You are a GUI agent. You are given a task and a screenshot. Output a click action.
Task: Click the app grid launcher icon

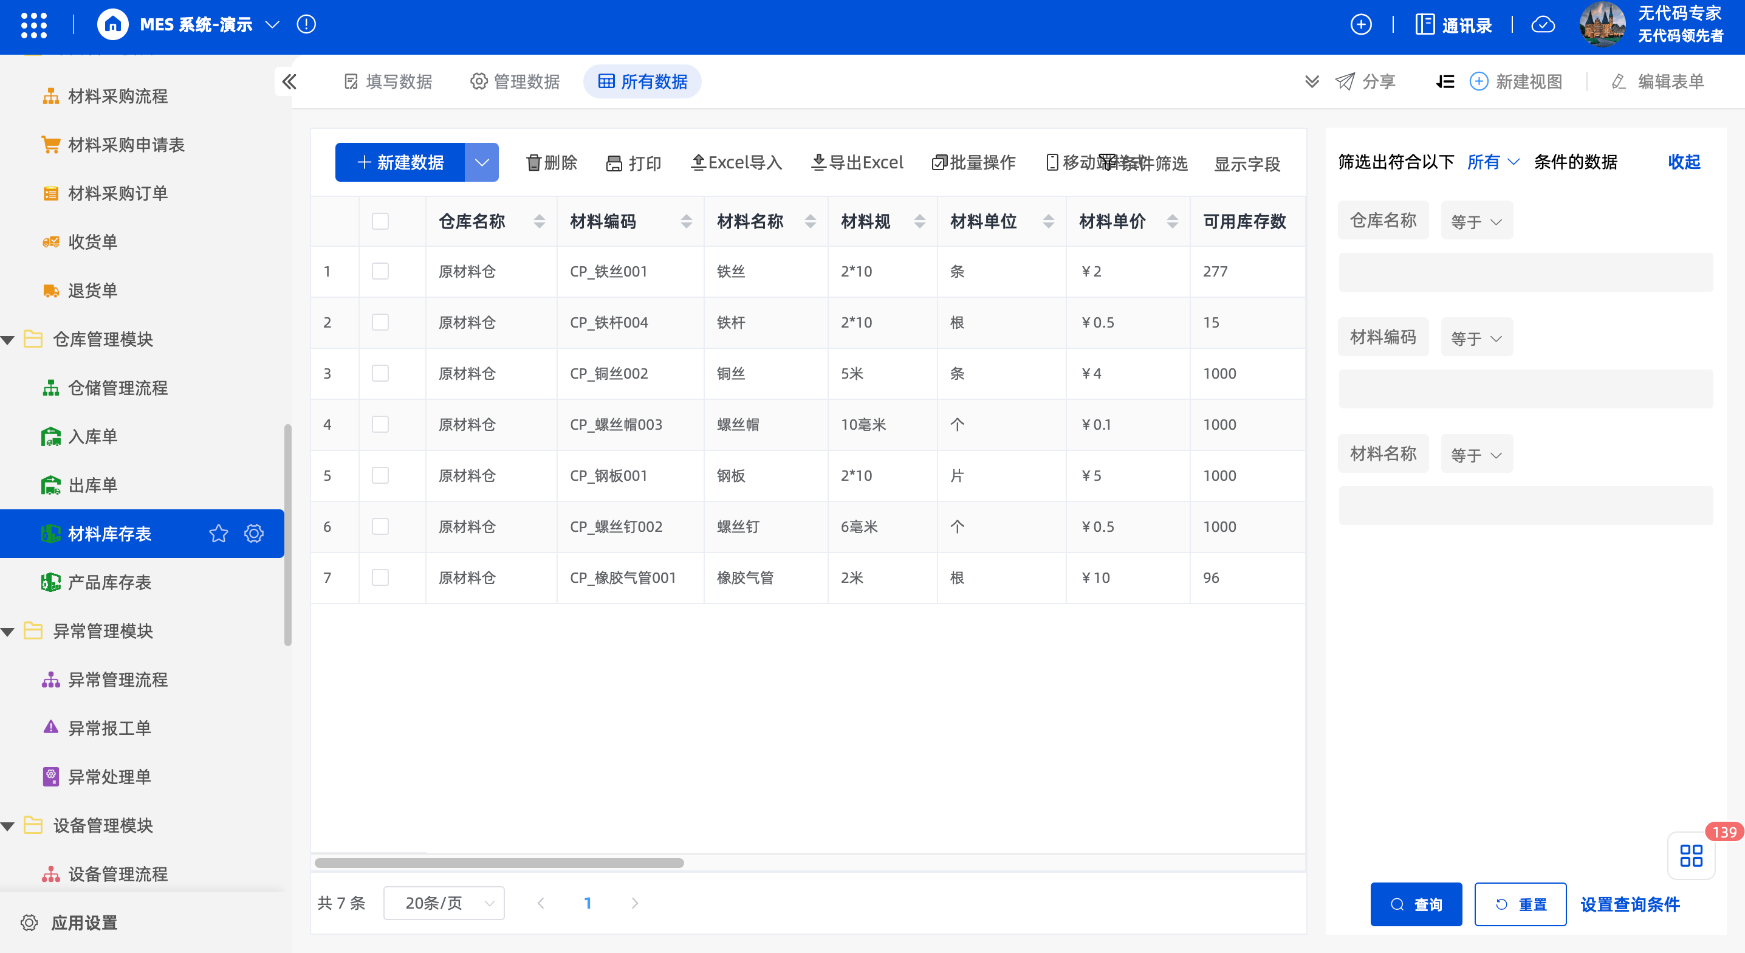click(33, 25)
